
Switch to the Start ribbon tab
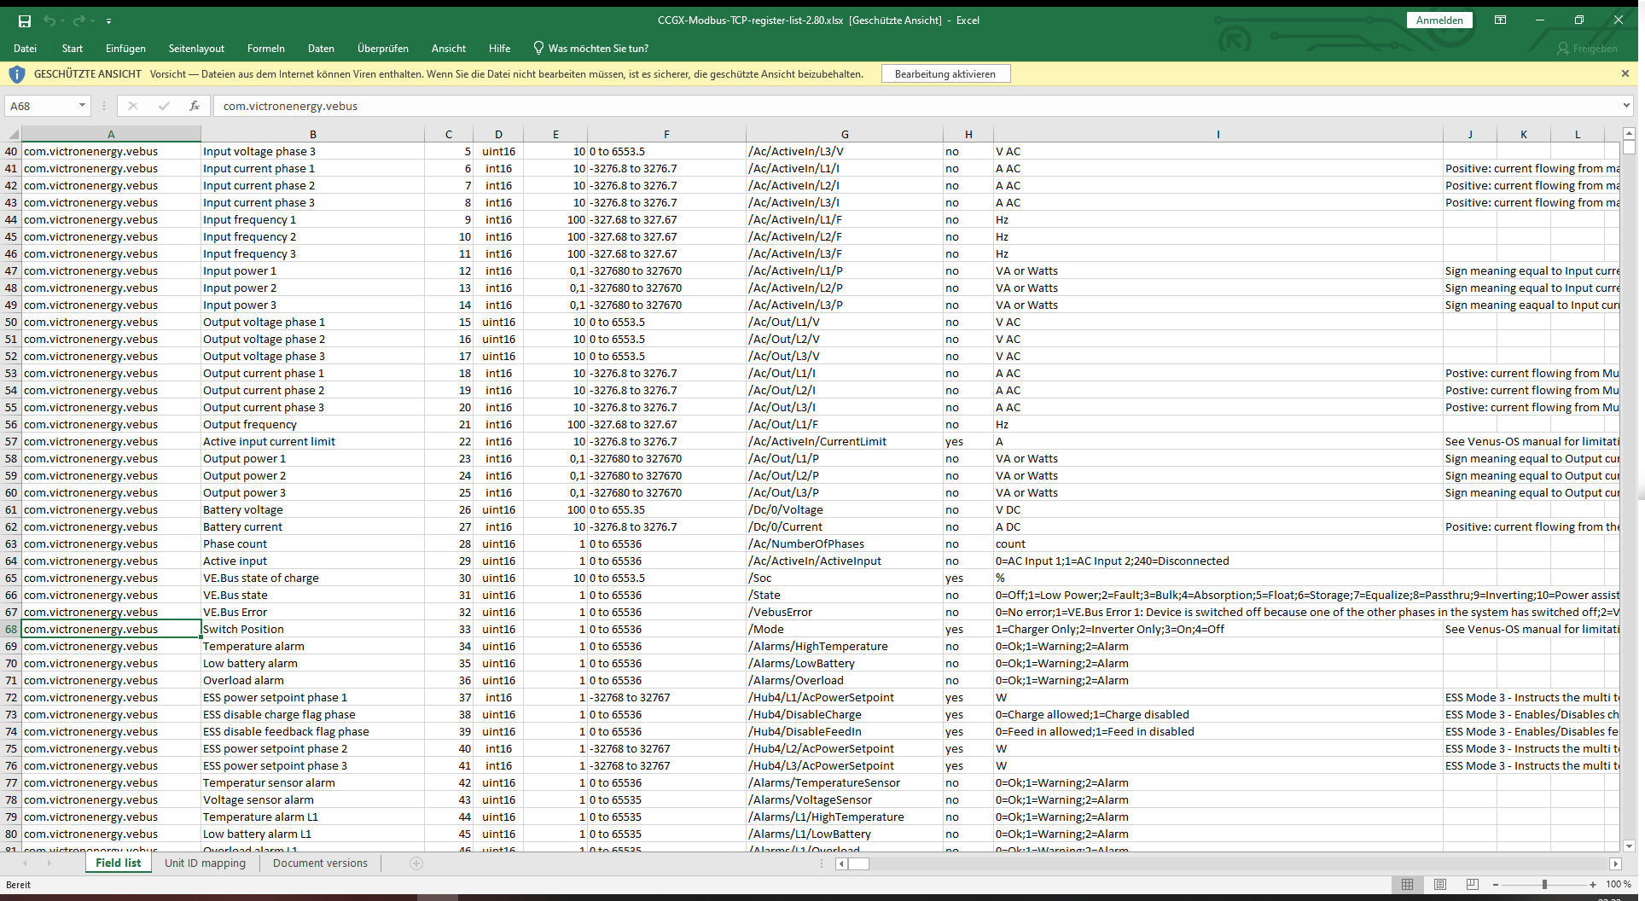pos(73,49)
